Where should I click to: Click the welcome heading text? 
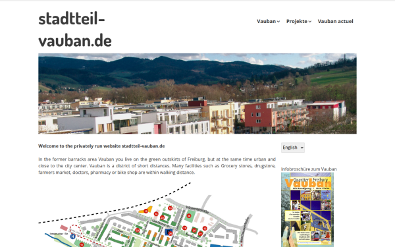tap(101, 146)
